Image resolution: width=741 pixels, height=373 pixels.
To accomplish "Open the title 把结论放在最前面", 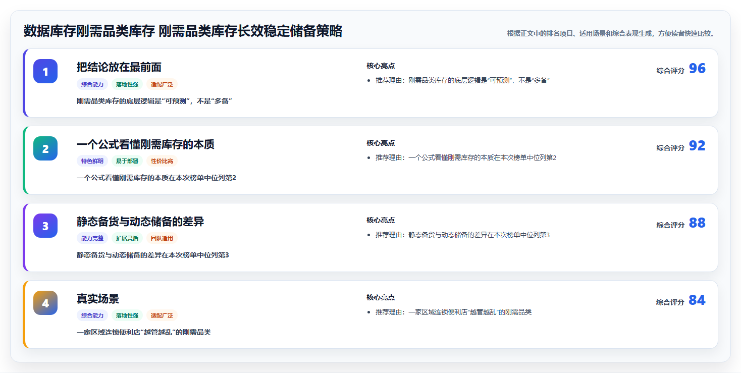I will pyautogui.click(x=119, y=67).
